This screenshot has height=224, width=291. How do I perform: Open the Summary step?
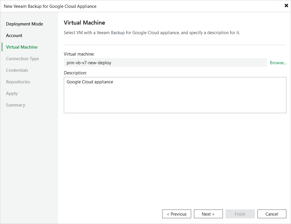(16, 105)
